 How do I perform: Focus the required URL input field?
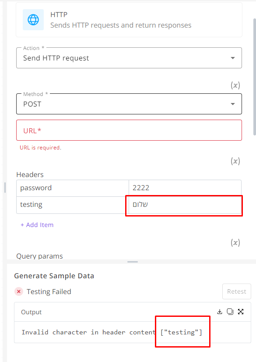[129, 130]
